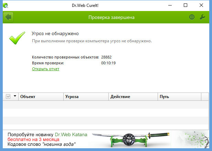Screen dimensions: 212x151
Task: Expand the dropdown arrow beside the checkbox
Action: point(15,96)
